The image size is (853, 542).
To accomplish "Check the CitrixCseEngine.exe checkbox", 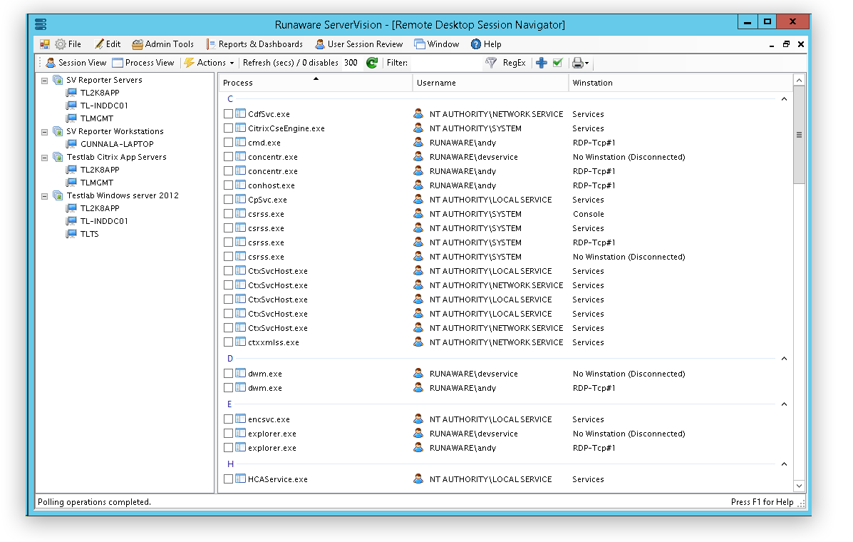I will pos(229,128).
